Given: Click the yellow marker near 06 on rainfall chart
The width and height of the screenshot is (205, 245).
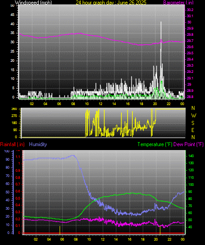Looking at the screenshot, I should pos(60,230).
